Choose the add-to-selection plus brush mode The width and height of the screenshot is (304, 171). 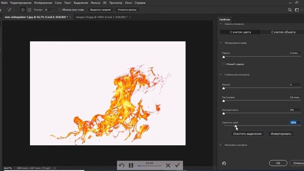point(23,9)
